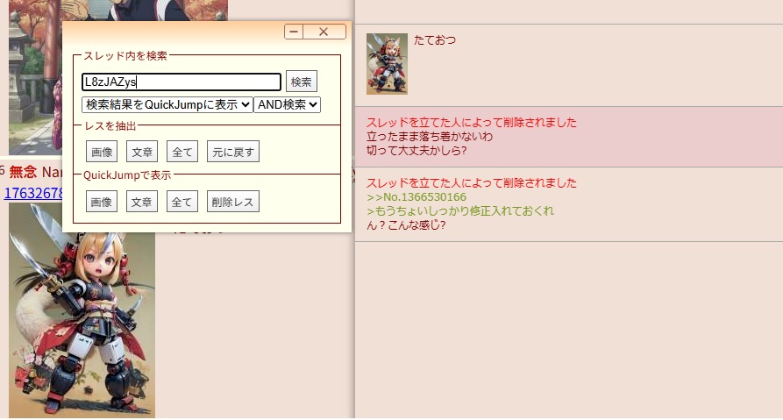
Task: Click the search text field containing L8zJAZys
Action: [x=181, y=82]
